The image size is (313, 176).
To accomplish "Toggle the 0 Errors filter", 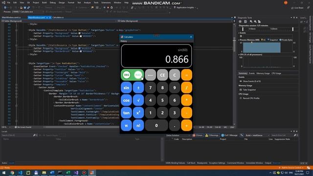I will (x=198, y=135).
